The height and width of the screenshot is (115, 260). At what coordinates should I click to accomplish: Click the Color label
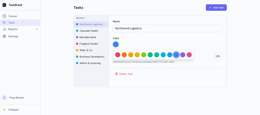point(116,38)
